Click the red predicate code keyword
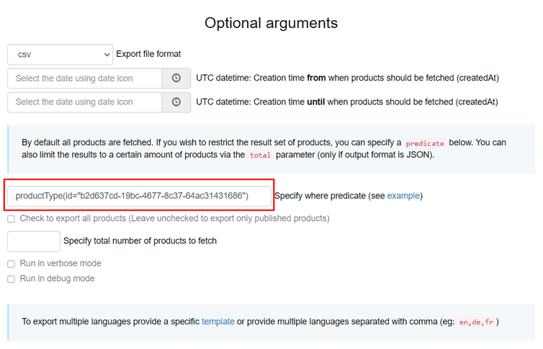 tap(424, 143)
